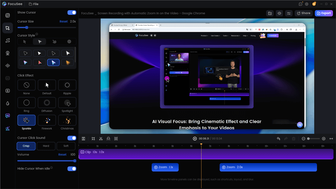Toggle the preview eye icon near Share

click(279, 13)
